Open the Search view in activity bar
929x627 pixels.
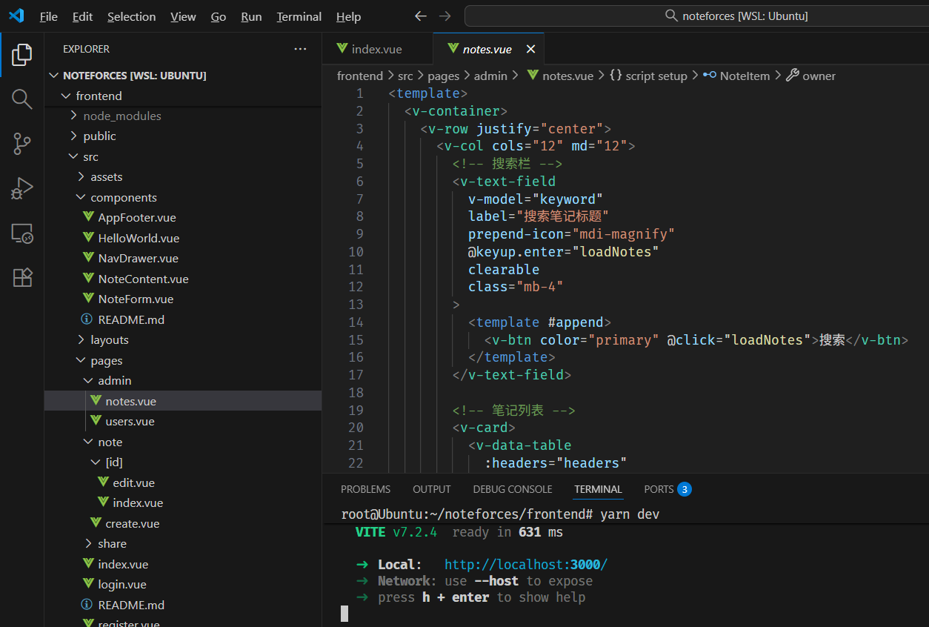tap(22, 99)
